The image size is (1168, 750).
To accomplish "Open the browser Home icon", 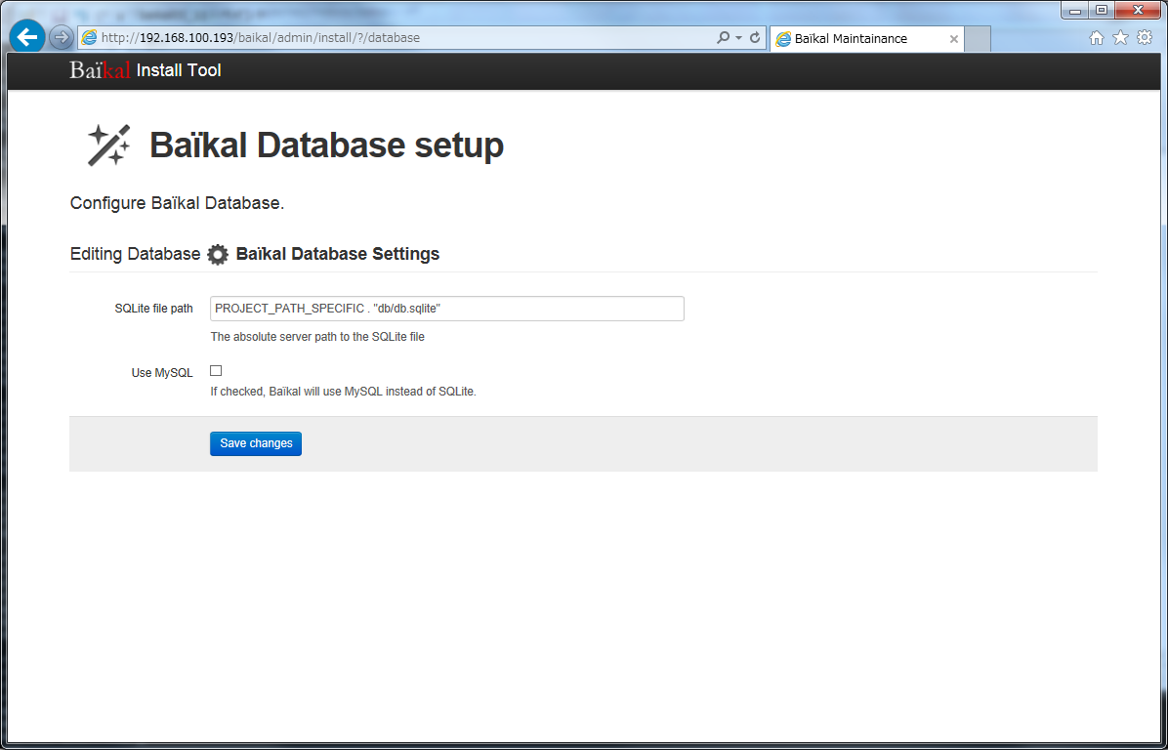I will [x=1097, y=38].
